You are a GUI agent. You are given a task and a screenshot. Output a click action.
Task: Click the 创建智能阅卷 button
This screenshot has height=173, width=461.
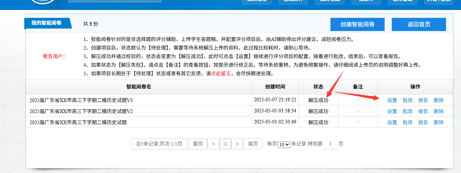[x=358, y=25]
